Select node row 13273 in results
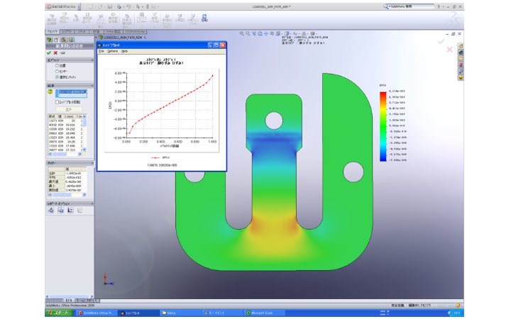 65,121
